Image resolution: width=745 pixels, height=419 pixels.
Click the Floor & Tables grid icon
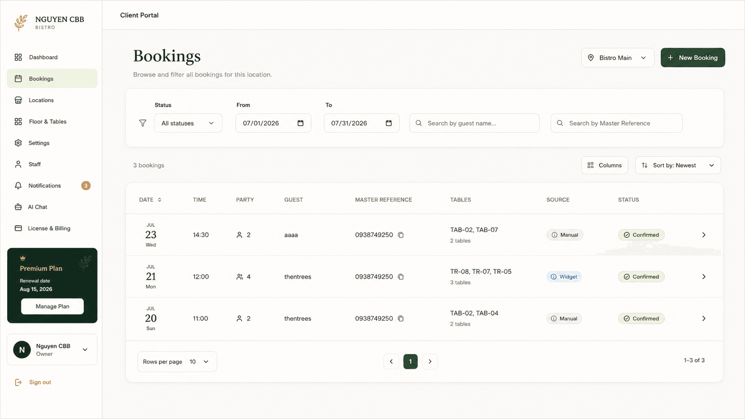[18, 122]
